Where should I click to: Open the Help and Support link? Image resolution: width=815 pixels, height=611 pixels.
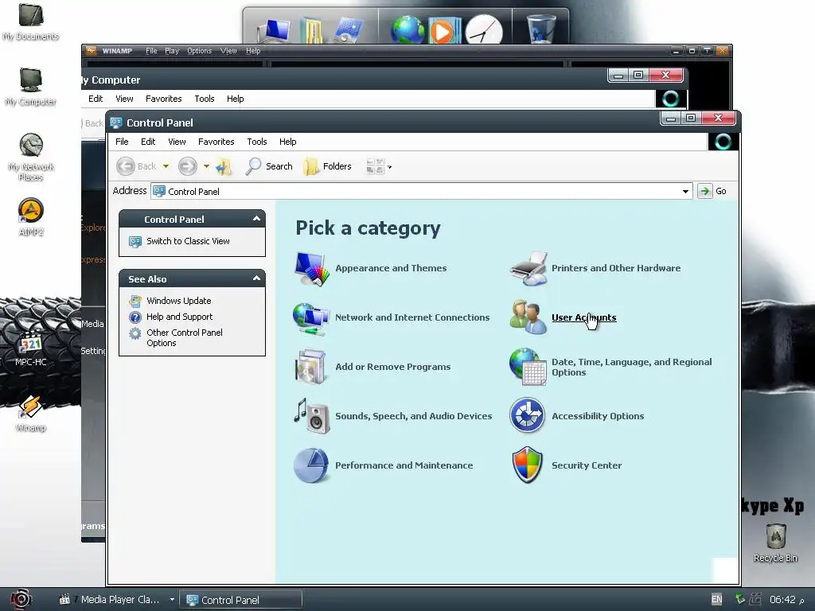[x=179, y=317]
